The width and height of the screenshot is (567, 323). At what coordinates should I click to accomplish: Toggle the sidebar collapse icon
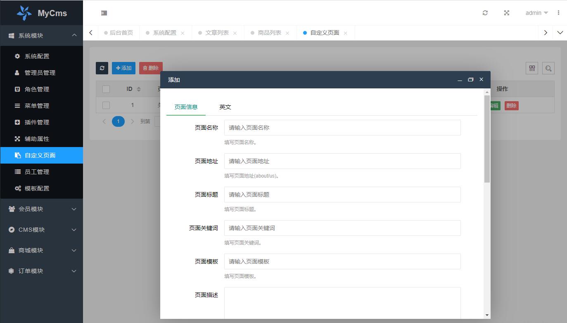click(x=104, y=13)
